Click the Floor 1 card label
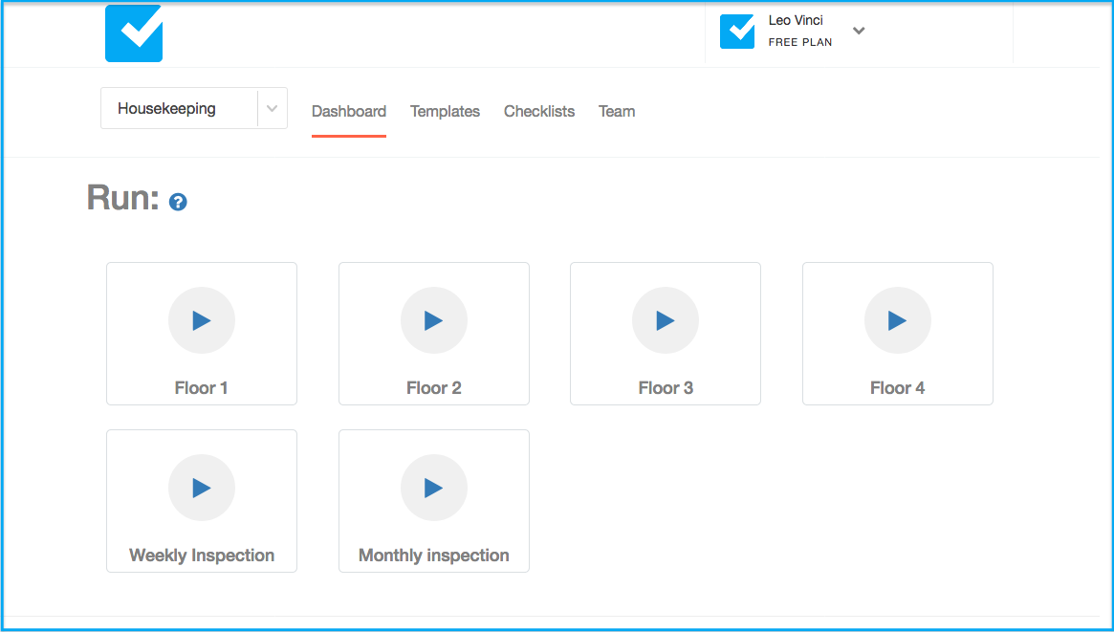This screenshot has height=632, width=1114. (x=201, y=388)
